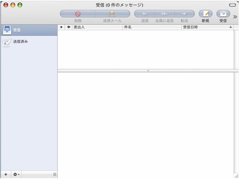Open the gear action menu
Viewport: 239px width, 179px height.
pyautogui.click(x=16, y=174)
